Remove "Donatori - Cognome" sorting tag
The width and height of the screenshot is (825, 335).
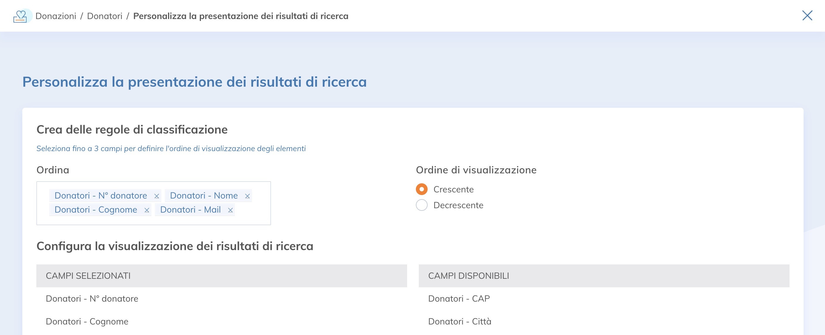coord(147,210)
